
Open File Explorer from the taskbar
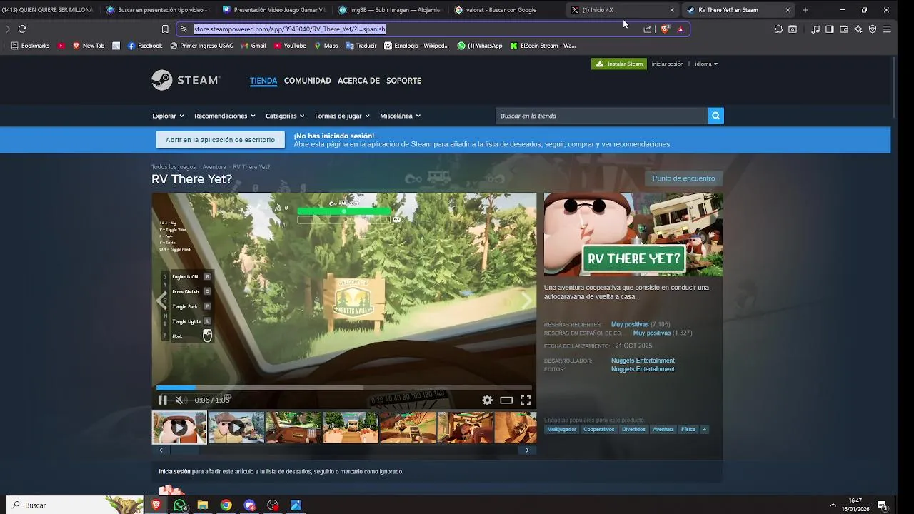click(x=203, y=505)
